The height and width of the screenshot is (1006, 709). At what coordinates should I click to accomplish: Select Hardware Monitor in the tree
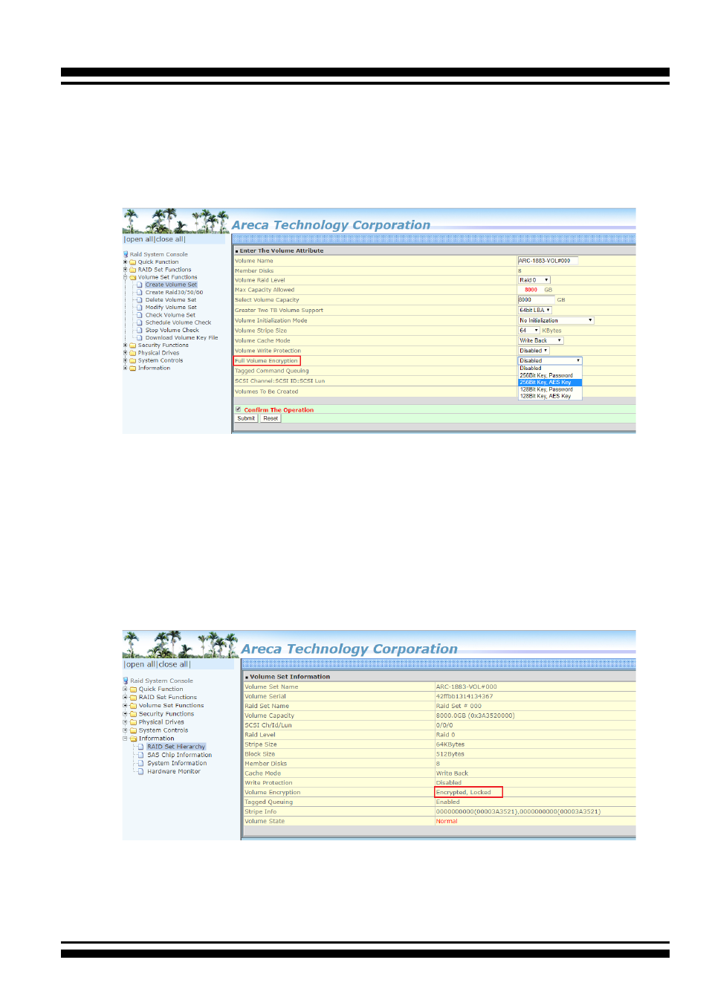(174, 771)
